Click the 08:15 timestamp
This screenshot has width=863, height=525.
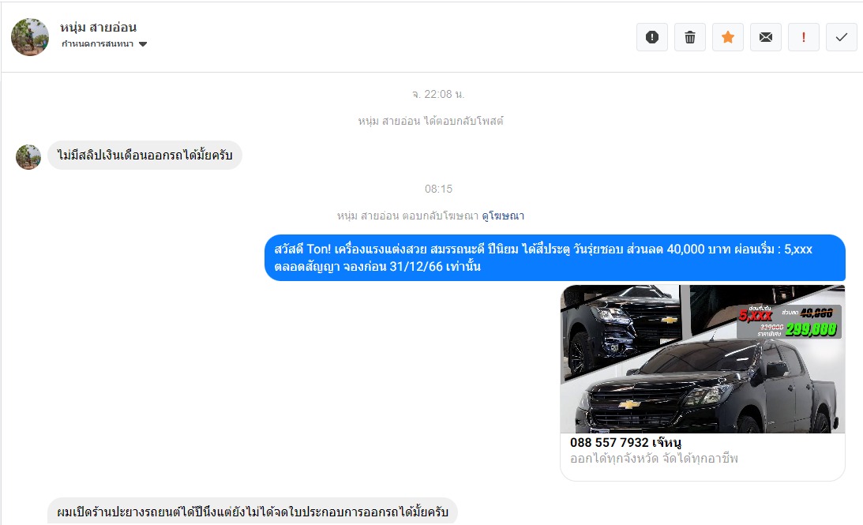(x=438, y=189)
